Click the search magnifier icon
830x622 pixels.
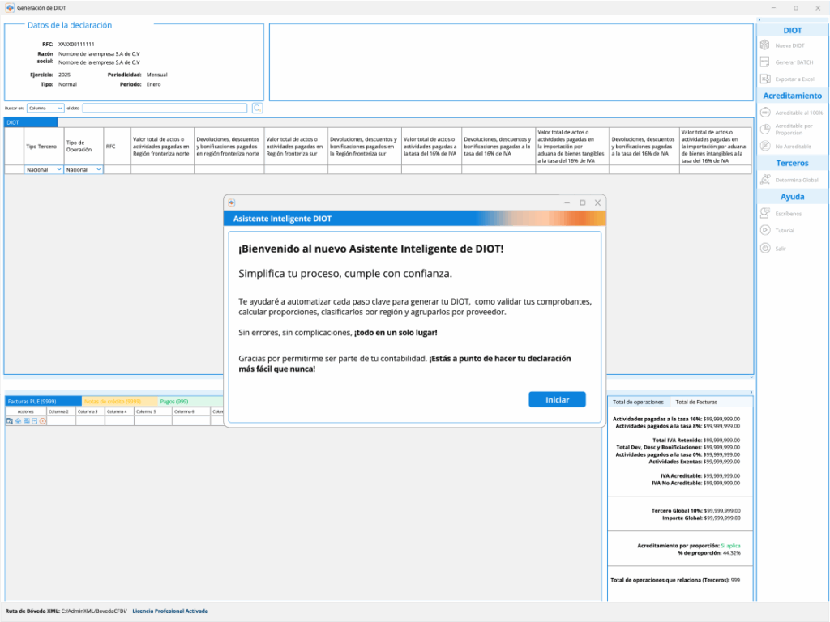(257, 108)
